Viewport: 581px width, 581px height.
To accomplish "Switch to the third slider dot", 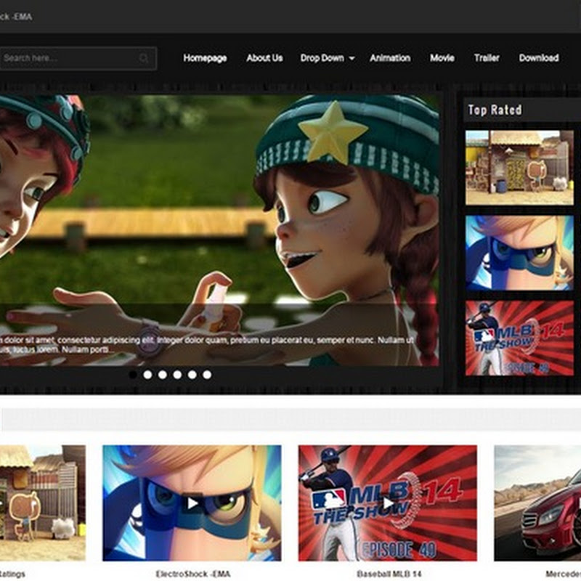I will point(162,375).
